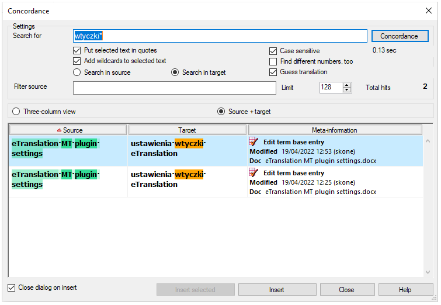Enable Find different numbers, too
441x305 pixels.
coord(273,61)
